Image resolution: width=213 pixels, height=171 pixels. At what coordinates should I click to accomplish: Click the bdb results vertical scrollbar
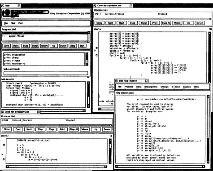[x=88, y=94]
